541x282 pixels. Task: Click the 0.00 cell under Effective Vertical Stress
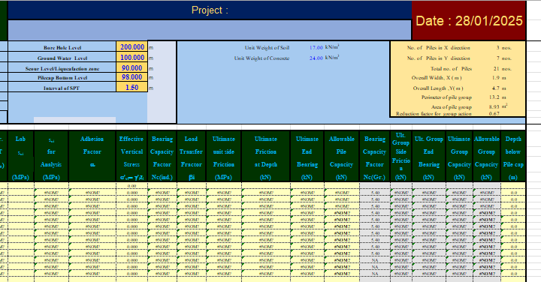131,186
